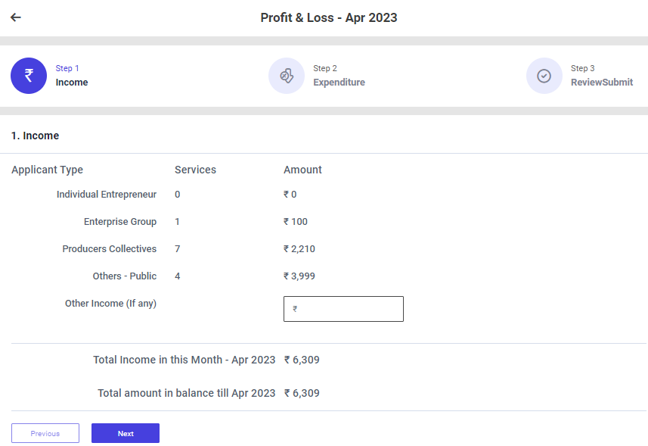Screen dimensions: 648x446
Task: Click the back arrow icon
Action: point(16,17)
